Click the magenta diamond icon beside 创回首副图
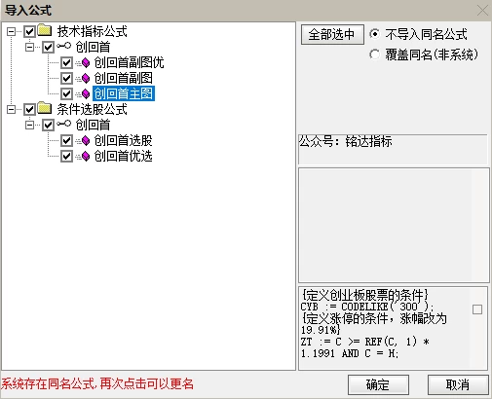492x399 pixels. coord(85,78)
